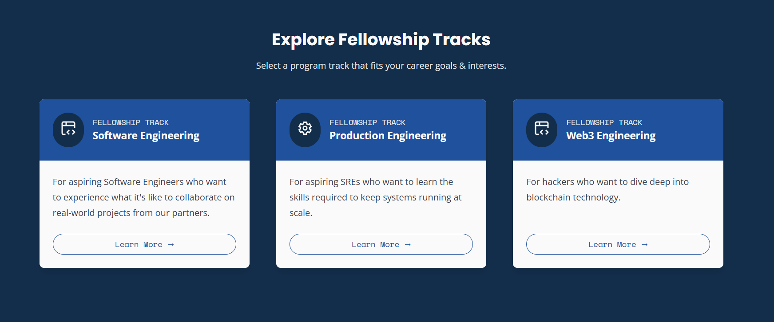
Task: Select the Production Engineering track title
Action: click(388, 135)
